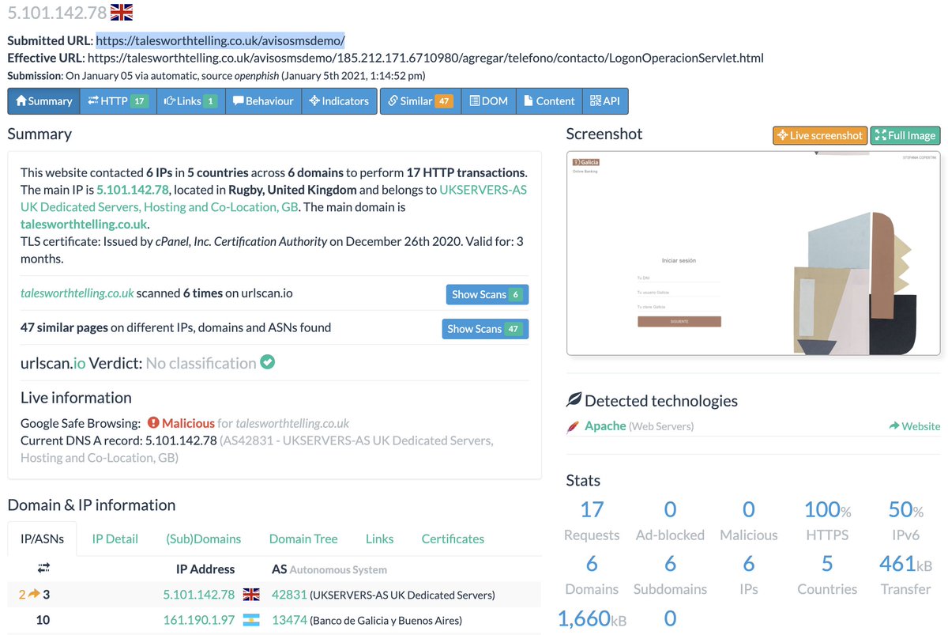
Task: Click the 6 IPs stat
Action: click(749, 576)
